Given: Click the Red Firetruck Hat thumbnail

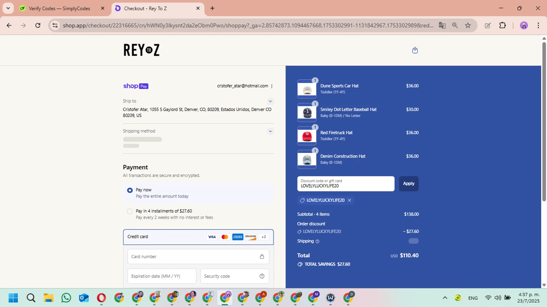Looking at the screenshot, I should (x=307, y=136).
